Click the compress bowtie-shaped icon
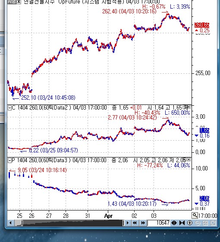Image resolution: width=220 pixels, height=242 pixels. tap(182, 223)
